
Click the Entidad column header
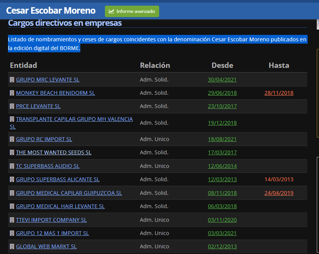coord(23,65)
